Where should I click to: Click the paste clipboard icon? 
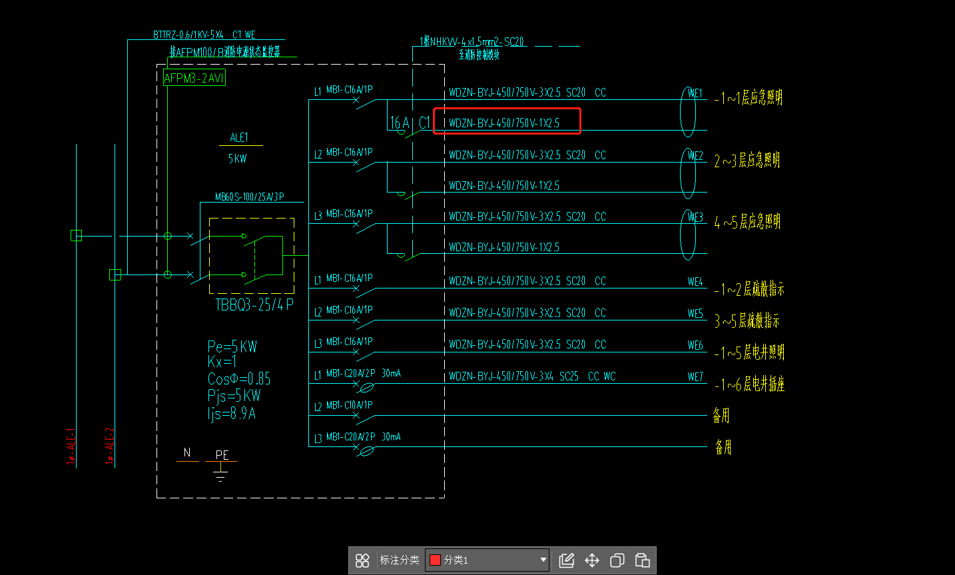(x=643, y=560)
